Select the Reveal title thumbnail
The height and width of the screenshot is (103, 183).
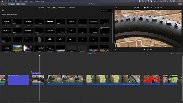click(x=50, y=22)
